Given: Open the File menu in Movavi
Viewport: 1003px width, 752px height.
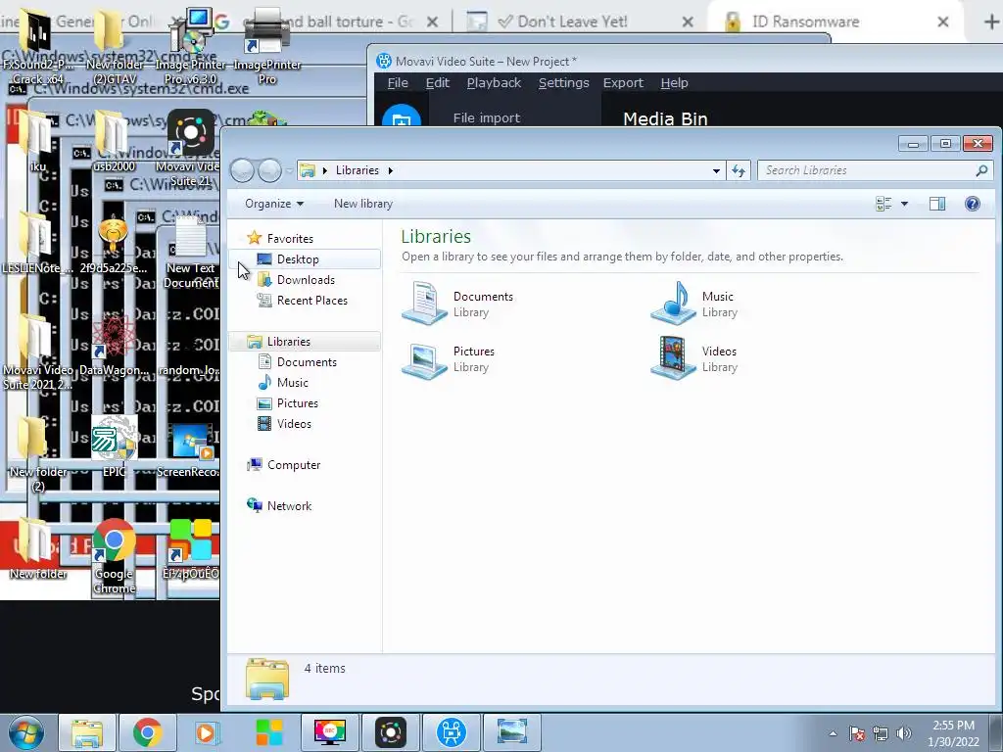Looking at the screenshot, I should [x=398, y=82].
